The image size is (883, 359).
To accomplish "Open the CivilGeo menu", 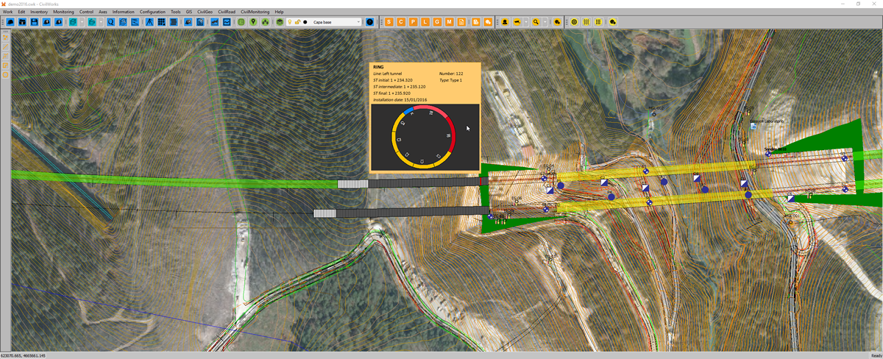I will (204, 12).
